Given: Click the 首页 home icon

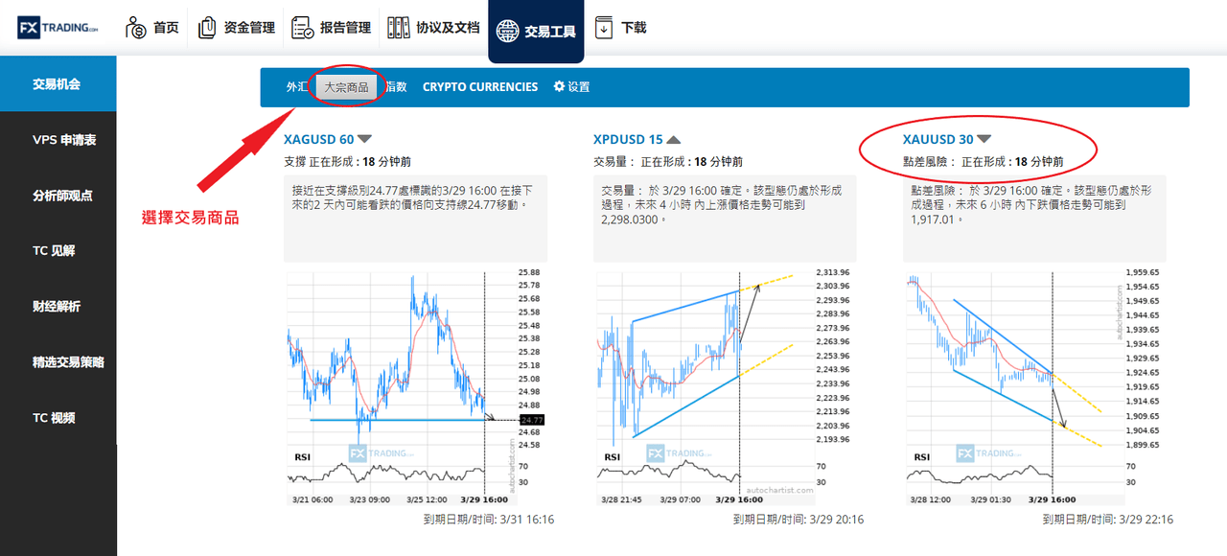Looking at the screenshot, I should pyautogui.click(x=136, y=28).
